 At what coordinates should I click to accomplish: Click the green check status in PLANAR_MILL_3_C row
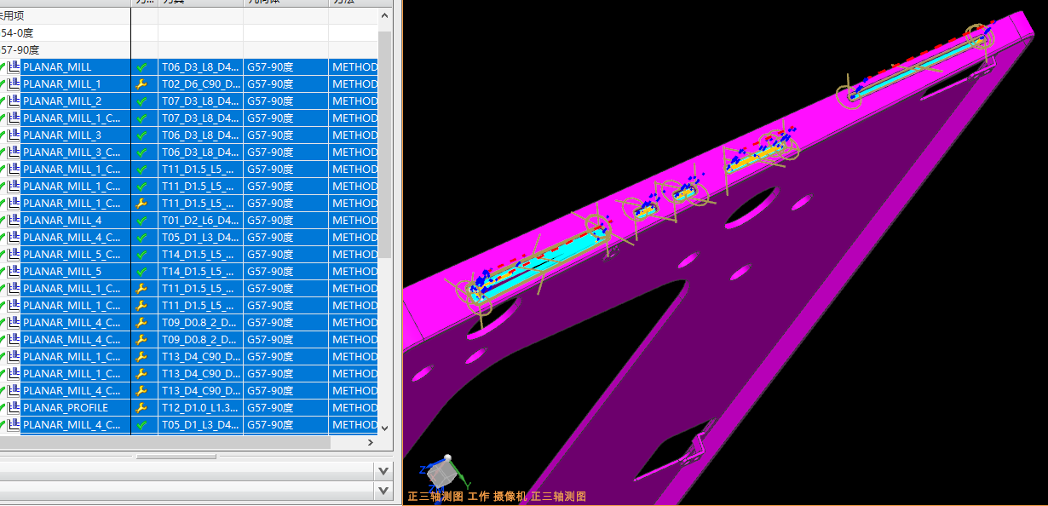point(141,152)
